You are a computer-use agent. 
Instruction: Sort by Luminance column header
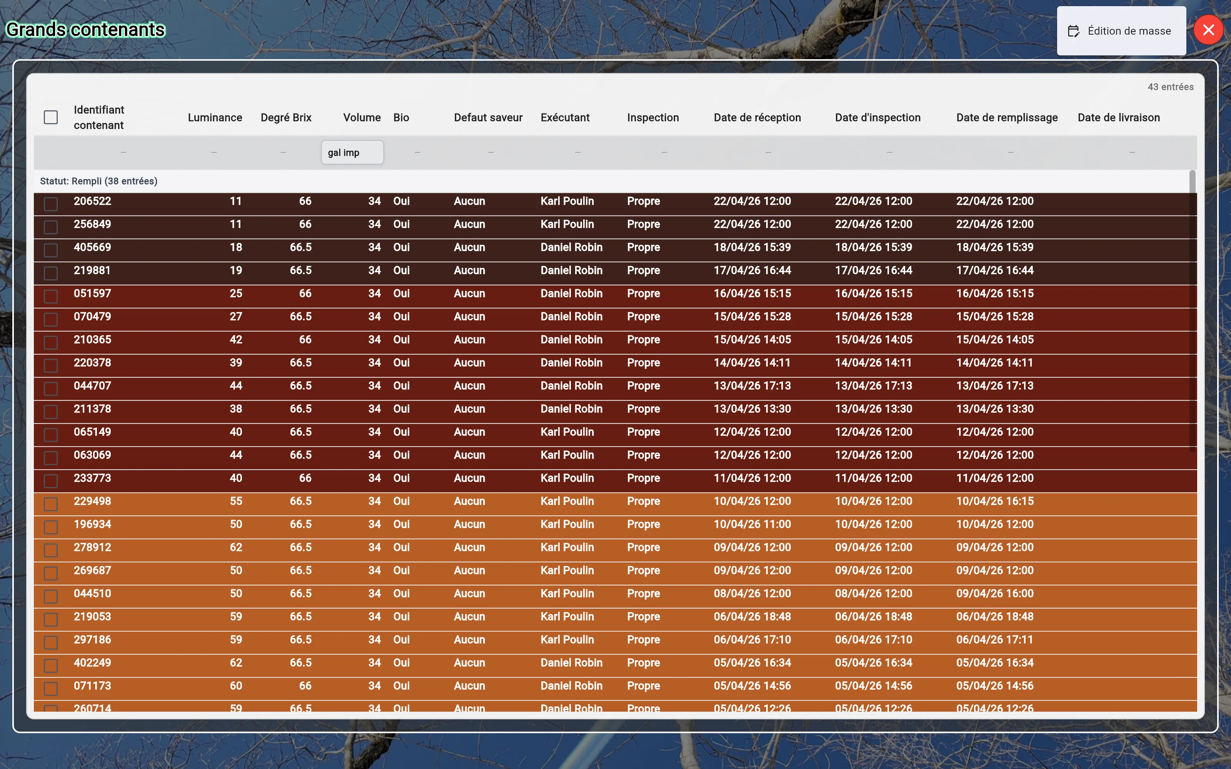(x=215, y=117)
